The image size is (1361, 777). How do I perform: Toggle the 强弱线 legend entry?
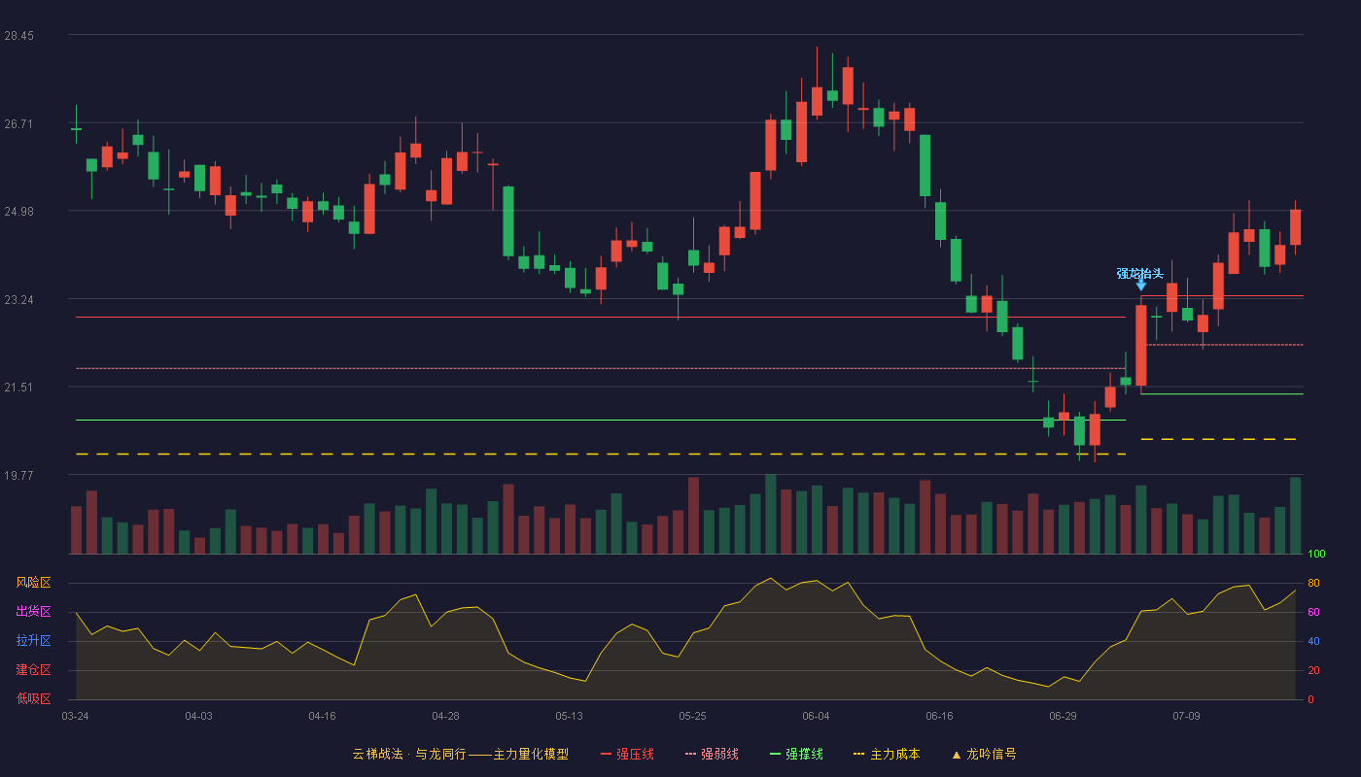[x=712, y=754]
